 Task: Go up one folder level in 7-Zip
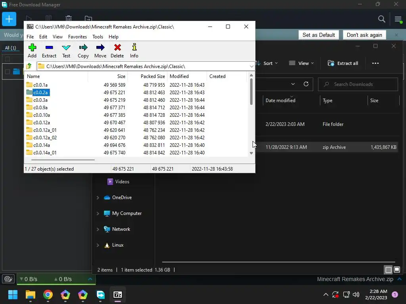[x=29, y=66]
